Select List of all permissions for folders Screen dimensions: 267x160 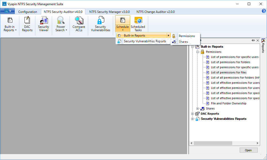(235, 78)
